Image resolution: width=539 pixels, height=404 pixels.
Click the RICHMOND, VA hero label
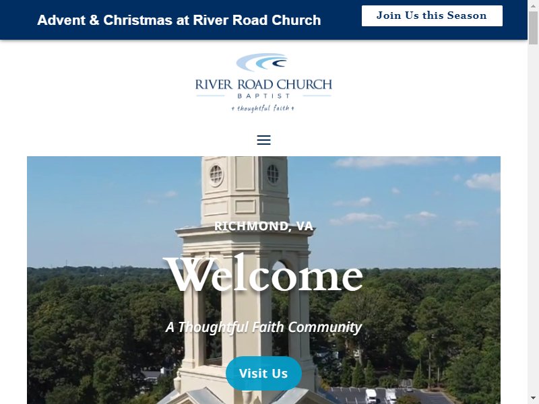[x=263, y=226]
